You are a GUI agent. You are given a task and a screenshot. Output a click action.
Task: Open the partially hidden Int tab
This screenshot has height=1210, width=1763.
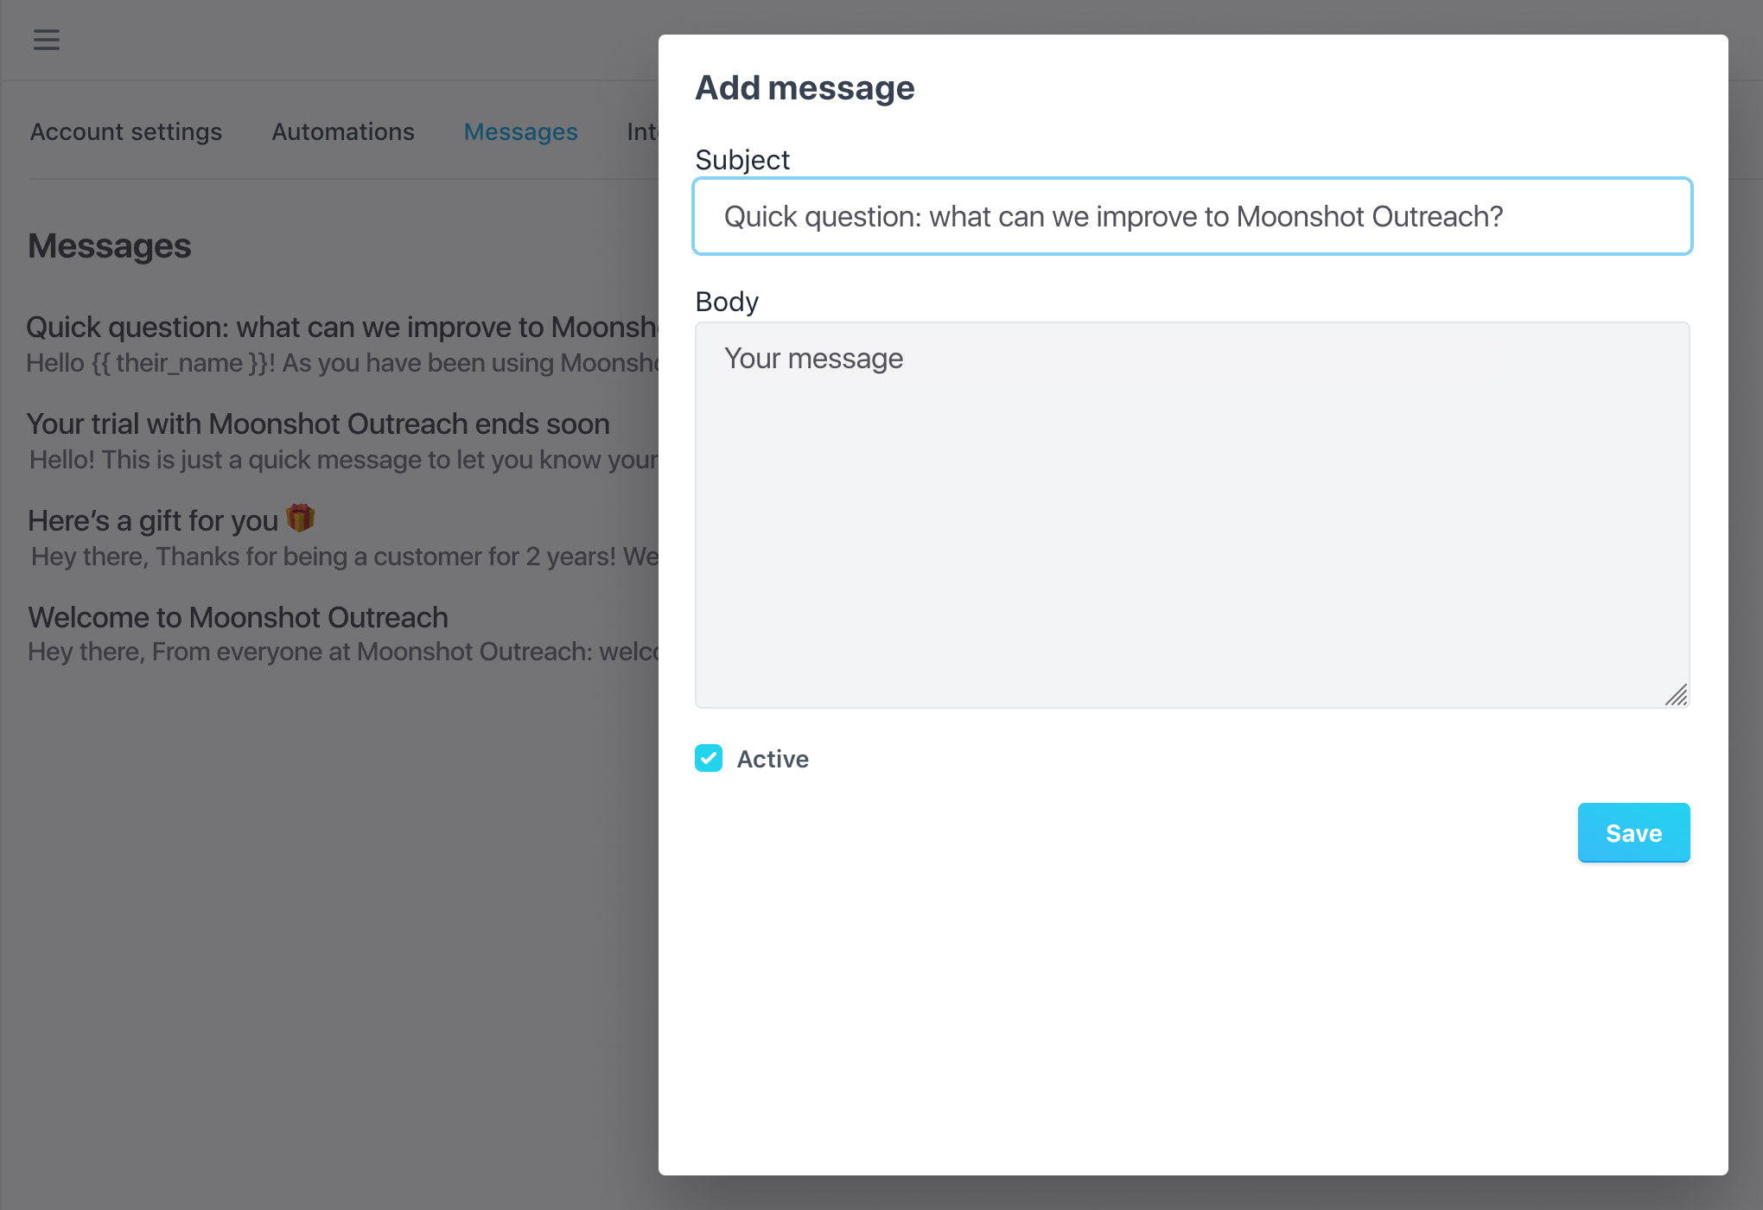point(642,131)
